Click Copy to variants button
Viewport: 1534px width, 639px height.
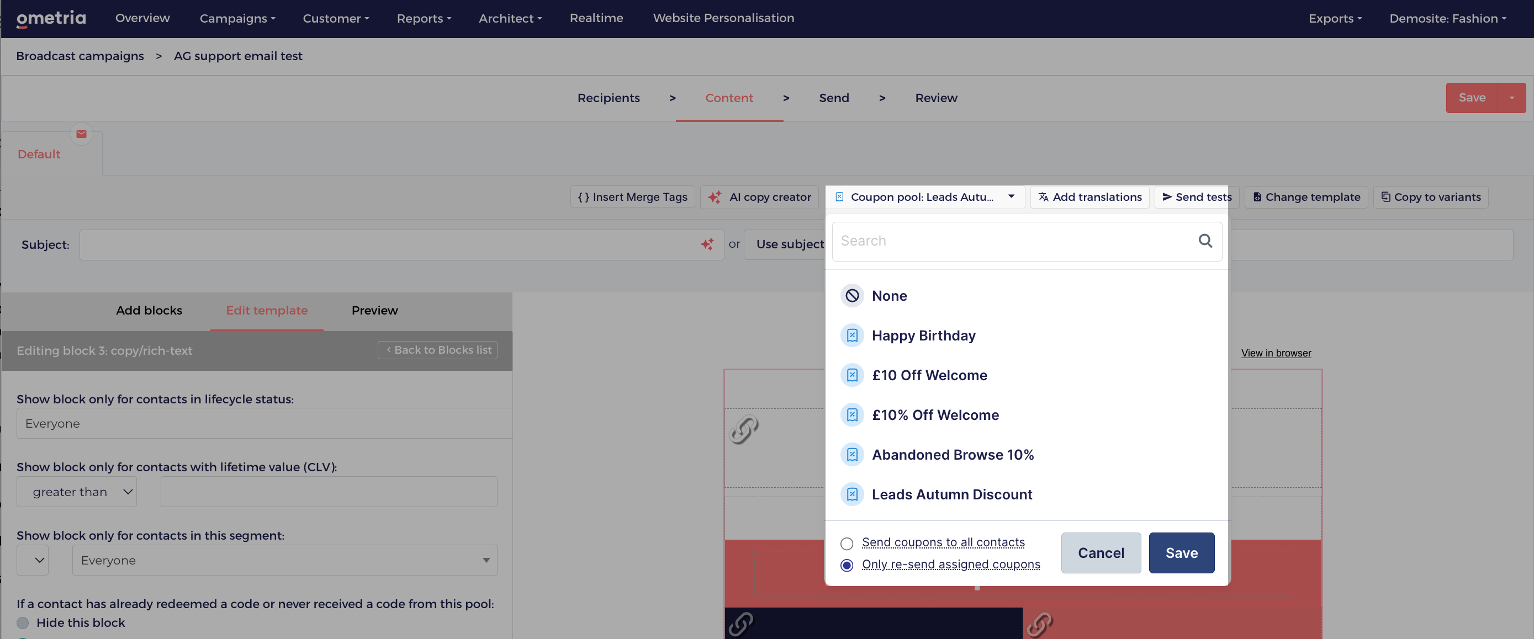coord(1430,197)
